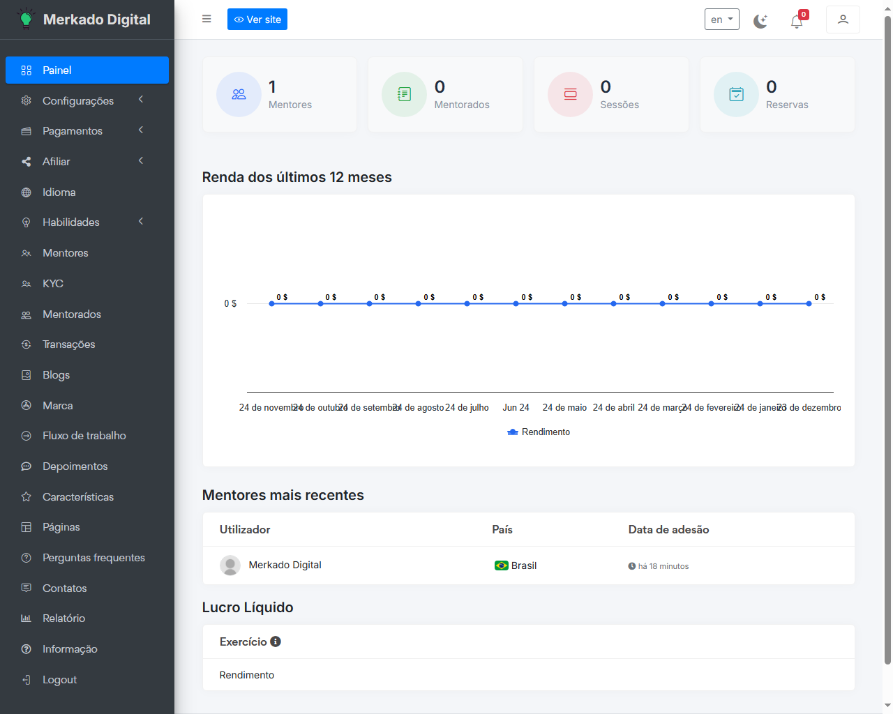Image resolution: width=893 pixels, height=714 pixels.
Task: Toggle dark mode with moon icon
Action: pyautogui.click(x=760, y=21)
